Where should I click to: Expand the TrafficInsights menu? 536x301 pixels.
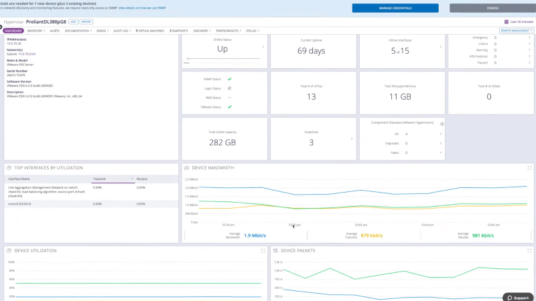click(x=228, y=31)
